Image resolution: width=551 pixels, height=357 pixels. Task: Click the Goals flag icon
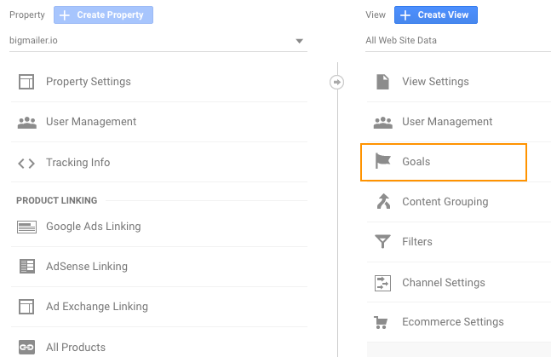coord(382,161)
